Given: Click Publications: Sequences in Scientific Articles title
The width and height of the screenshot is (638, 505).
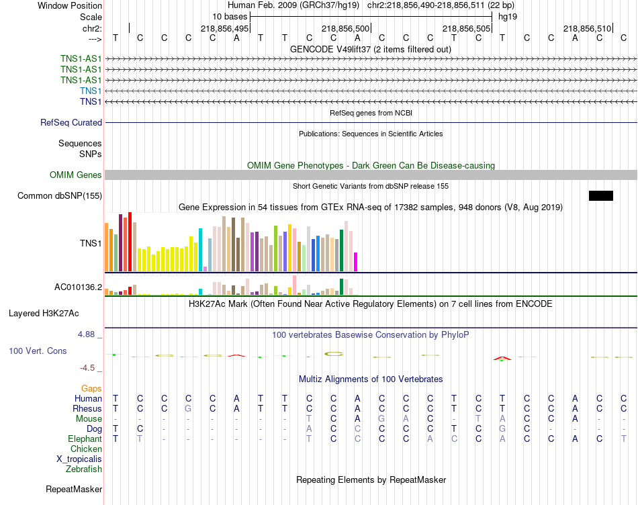Looking at the screenshot, I should point(371,134).
